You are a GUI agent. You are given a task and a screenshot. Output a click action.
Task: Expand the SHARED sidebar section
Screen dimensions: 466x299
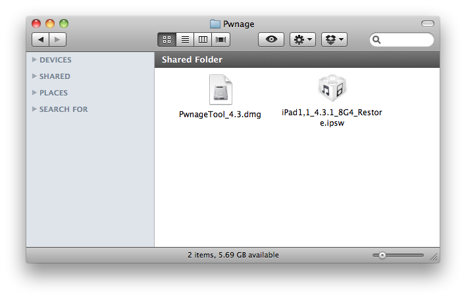pos(35,76)
